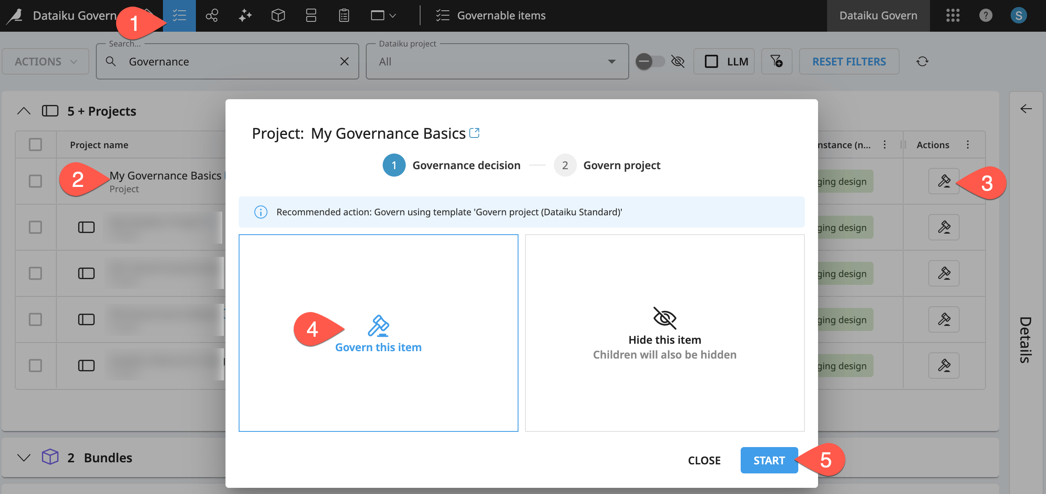Image resolution: width=1046 pixels, height=494 pixels.
Task: Toggle the show hidden items switch
Action: click(650, 61)
